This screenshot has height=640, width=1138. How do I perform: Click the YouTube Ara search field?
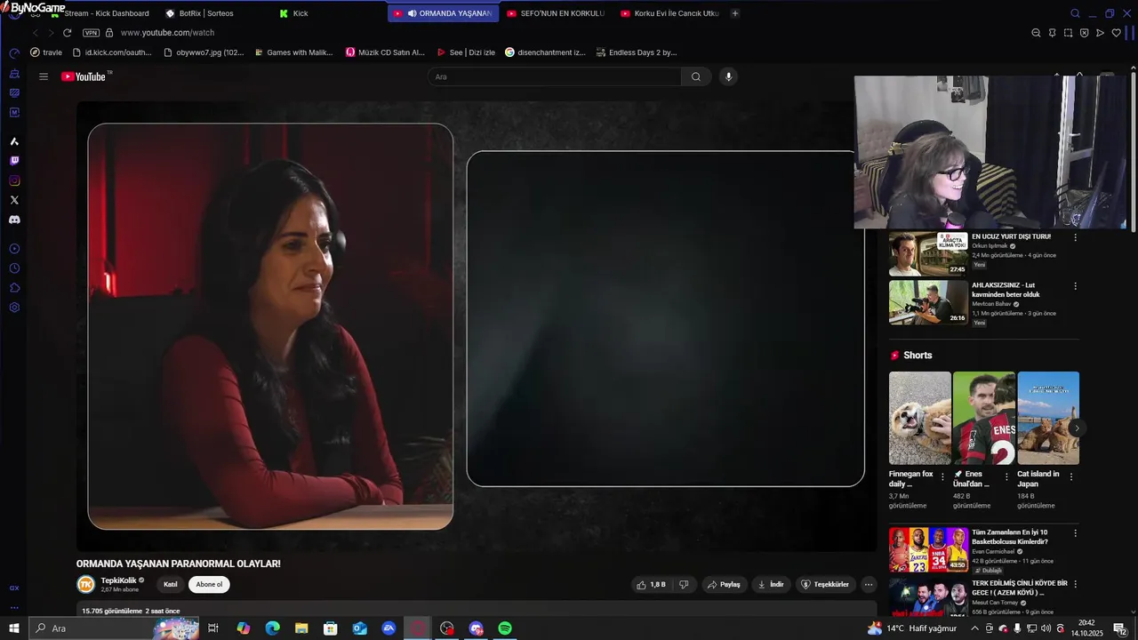[x=554, y=76]
